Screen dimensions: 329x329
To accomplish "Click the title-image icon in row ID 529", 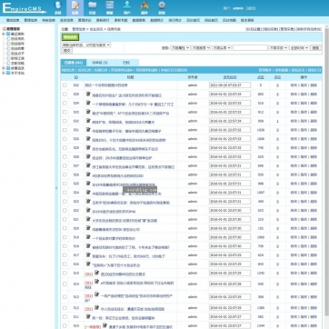I will pos(88,148).
